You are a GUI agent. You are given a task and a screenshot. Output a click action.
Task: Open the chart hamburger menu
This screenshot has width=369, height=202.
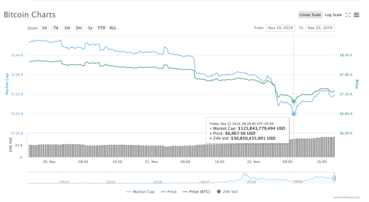(356, 15)
